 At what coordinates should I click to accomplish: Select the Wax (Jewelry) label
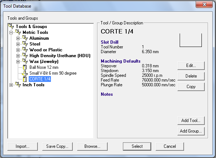[44, 62]
